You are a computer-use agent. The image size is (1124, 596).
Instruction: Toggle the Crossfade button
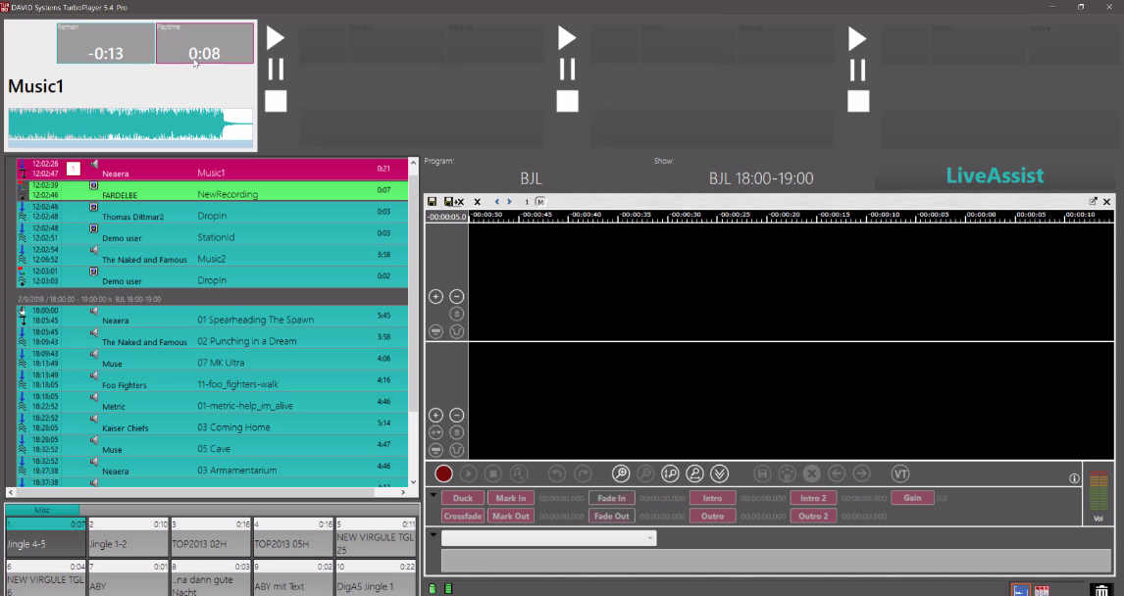click(462, 517)
